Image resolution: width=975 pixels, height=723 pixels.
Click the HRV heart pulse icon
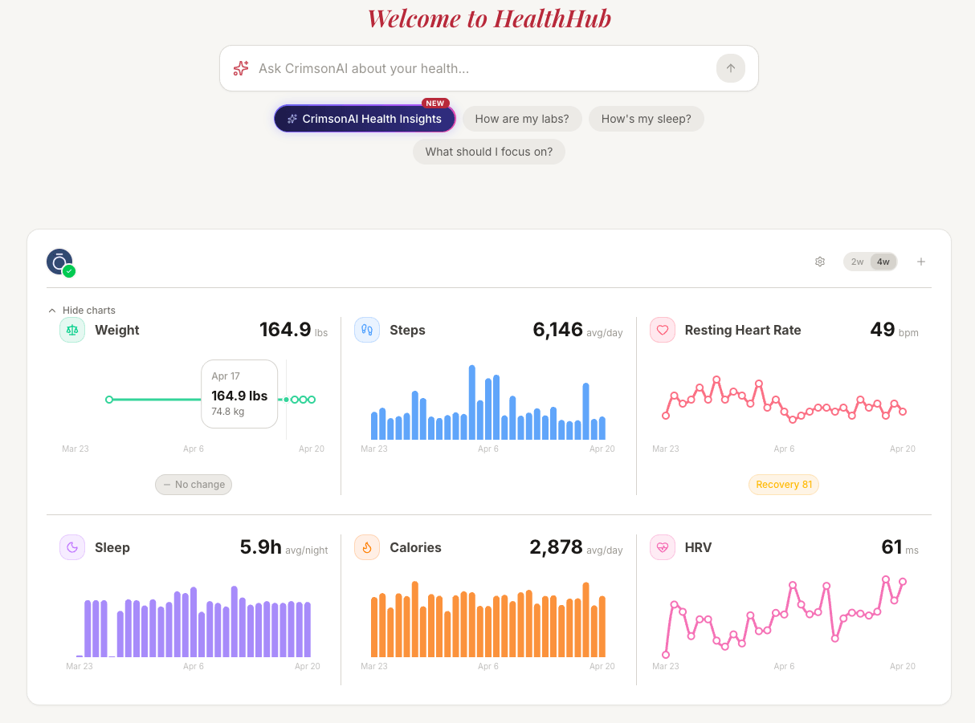(663, 547)
